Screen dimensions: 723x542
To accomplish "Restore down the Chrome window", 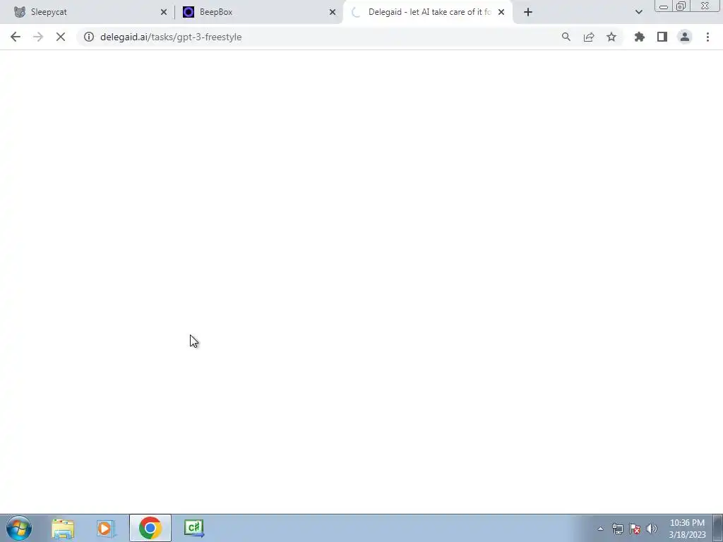I will [x=681, y=6].
